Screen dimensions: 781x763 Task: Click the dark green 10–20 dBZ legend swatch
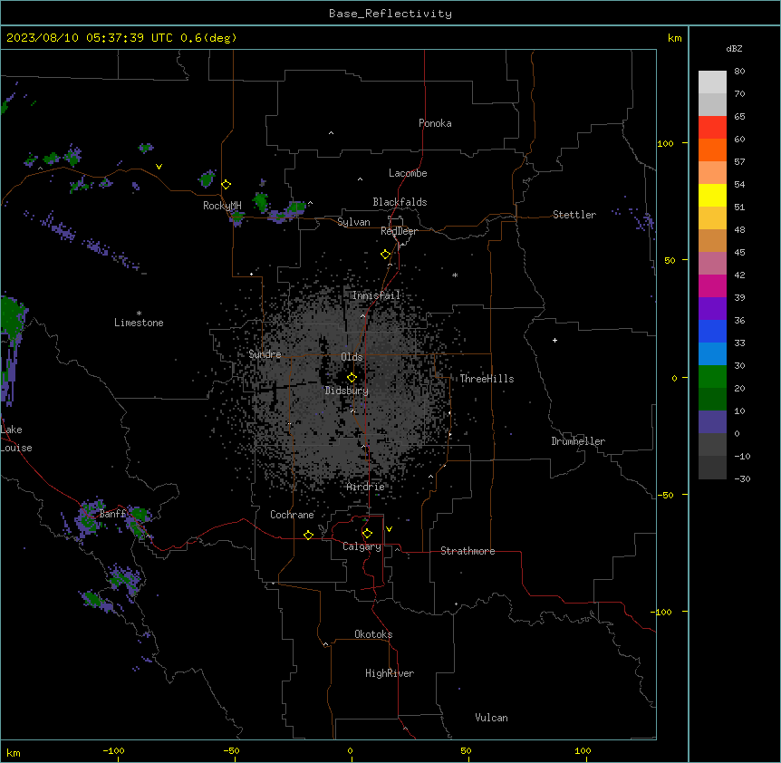coord(712,400)
